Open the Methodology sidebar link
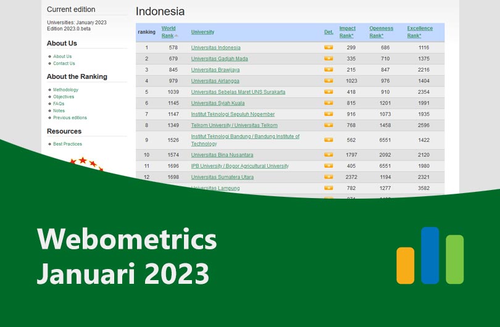This screenshot has height=327, width=500. (65, 90)
